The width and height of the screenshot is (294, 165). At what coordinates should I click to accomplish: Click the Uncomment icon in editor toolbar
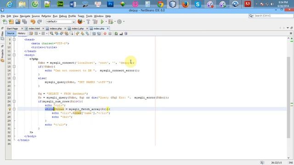[121, 33]
